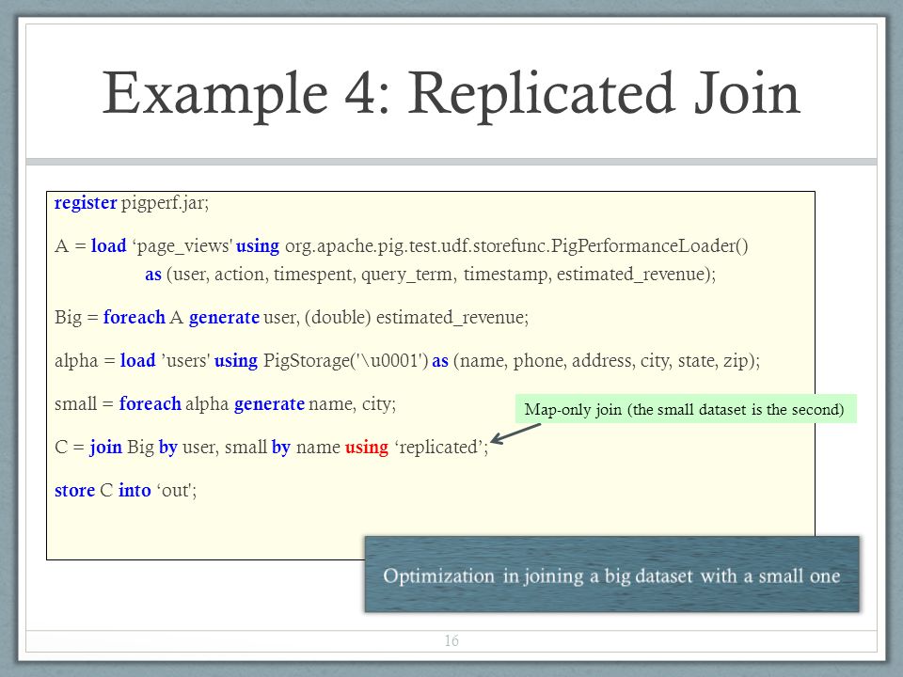This screenshot has height=677, width=903.
Task: Click the 'register' keyword in the code
Action: click(x=86, y=203)
